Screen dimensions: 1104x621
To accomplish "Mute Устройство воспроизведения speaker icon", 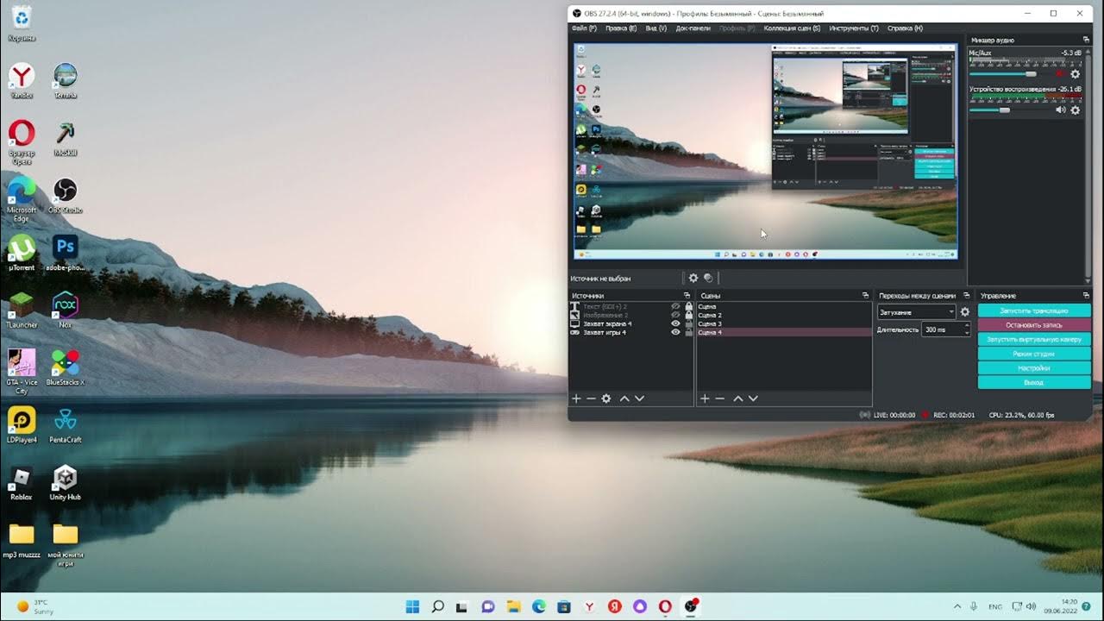I will [1060, 110].
